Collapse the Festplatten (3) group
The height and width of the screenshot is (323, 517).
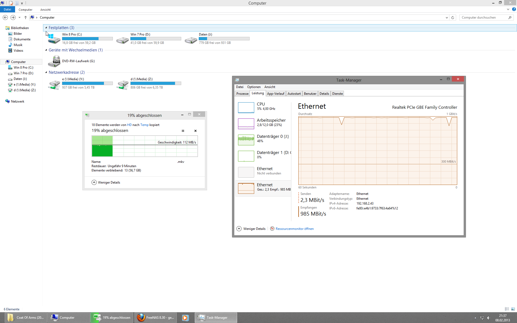46,28
